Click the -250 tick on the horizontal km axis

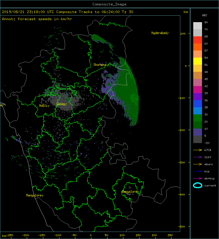click(10, 235)
